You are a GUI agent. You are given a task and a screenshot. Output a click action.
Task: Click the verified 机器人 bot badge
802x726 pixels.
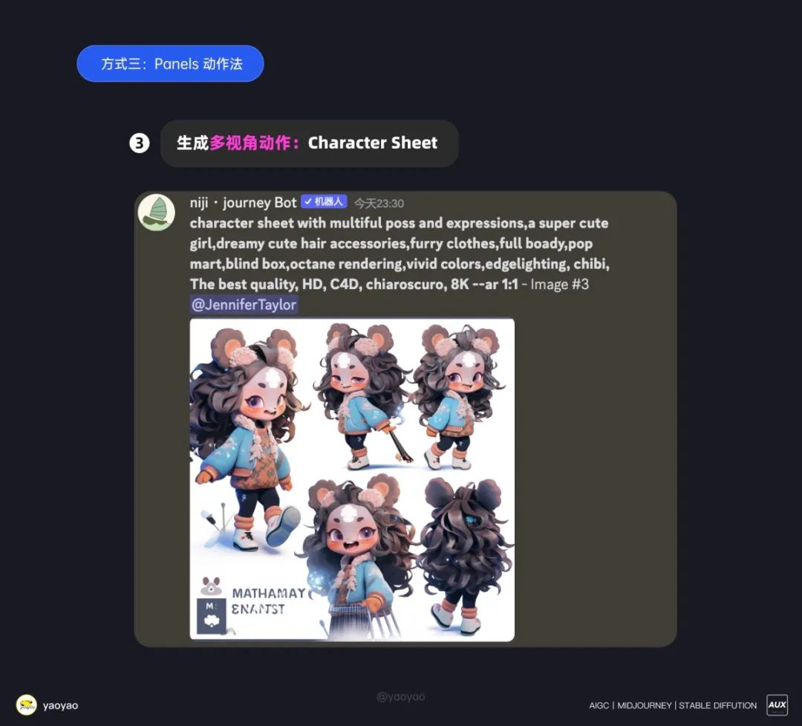pos(324,201)
